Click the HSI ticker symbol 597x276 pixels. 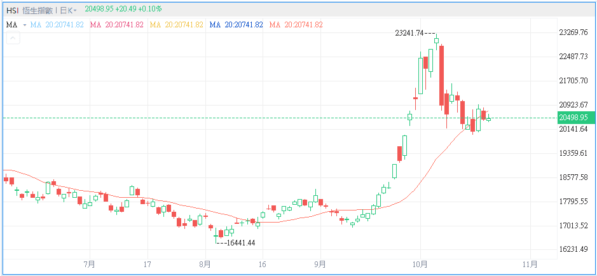pos(12,10)
